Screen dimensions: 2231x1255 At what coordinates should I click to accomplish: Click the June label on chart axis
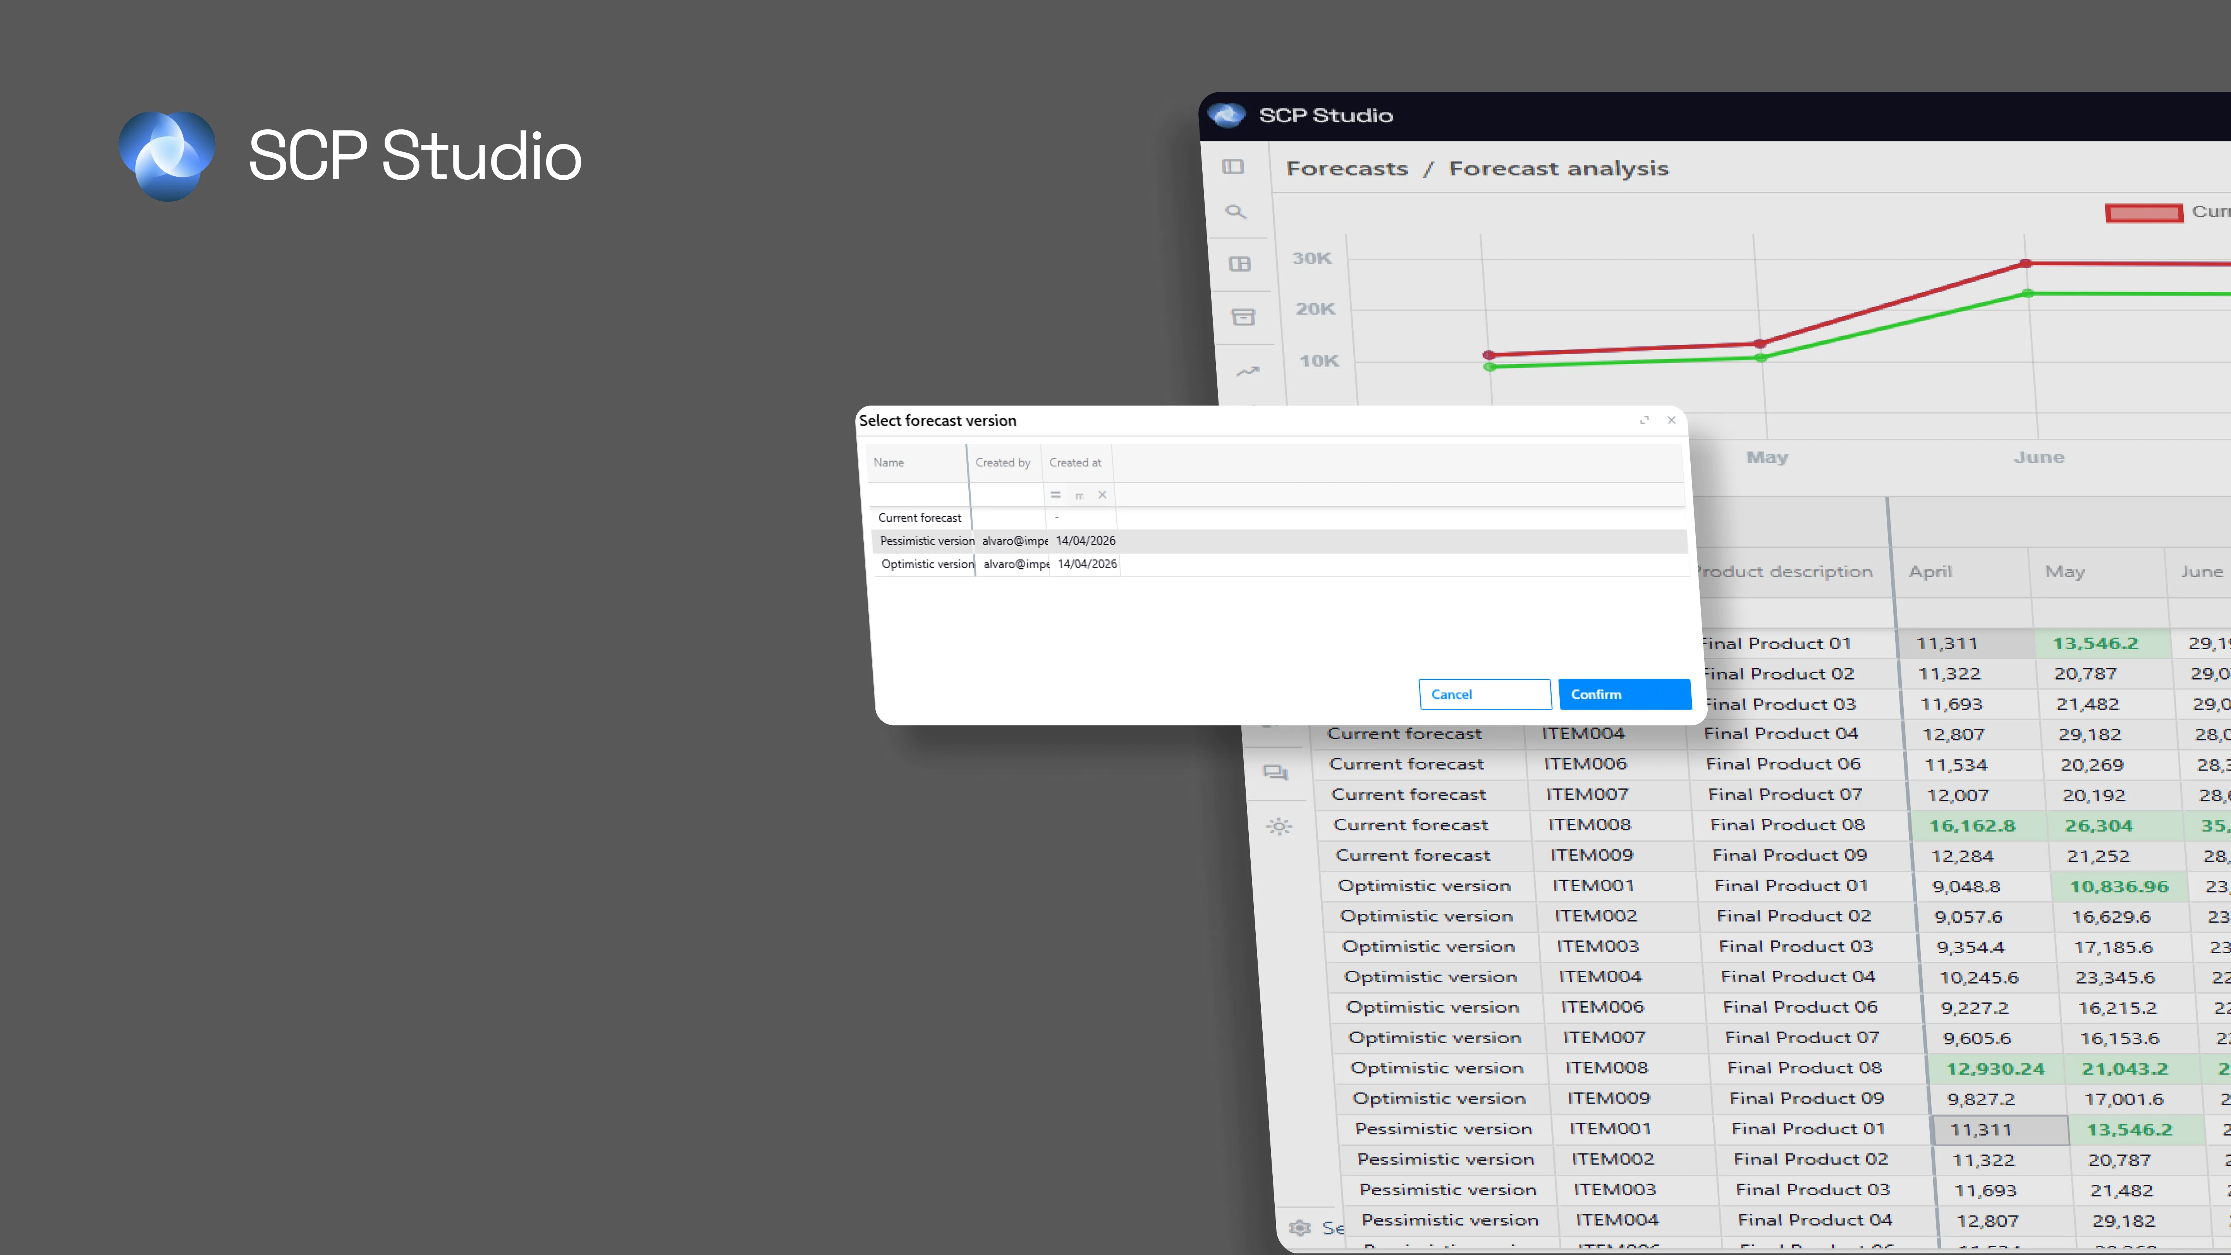pyautogui.click(x=2039, y=457)
